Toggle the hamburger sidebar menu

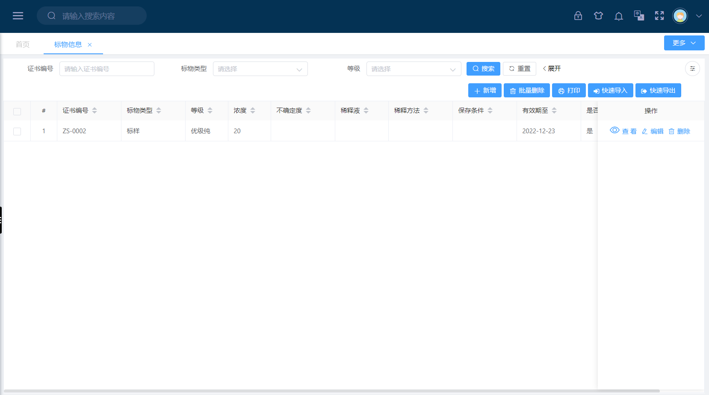coord(18,16)
